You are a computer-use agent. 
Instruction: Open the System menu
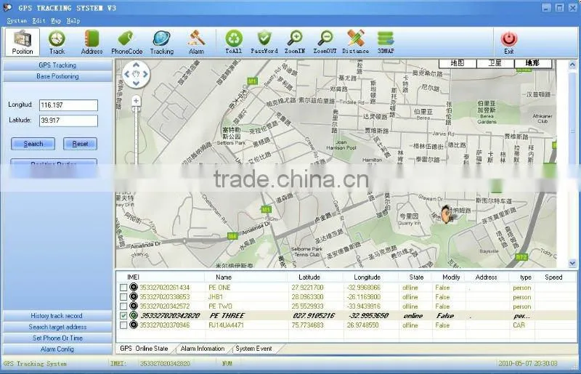click(x=17, y=21)
